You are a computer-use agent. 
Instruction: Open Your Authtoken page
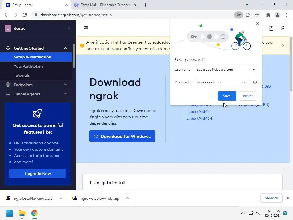(28, 66)
